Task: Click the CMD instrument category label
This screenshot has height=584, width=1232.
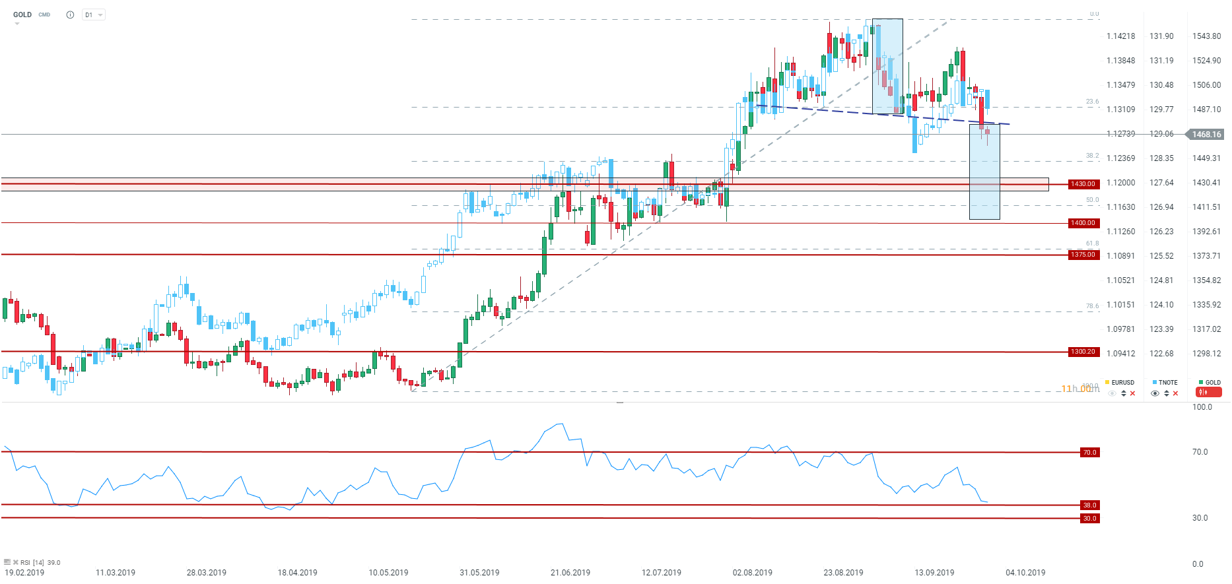Action: 44,15
